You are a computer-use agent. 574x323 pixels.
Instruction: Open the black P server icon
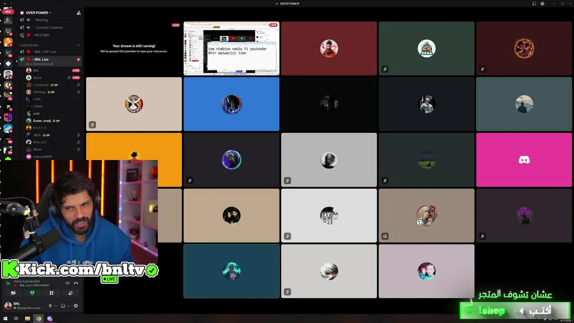(x=8, y=106)
